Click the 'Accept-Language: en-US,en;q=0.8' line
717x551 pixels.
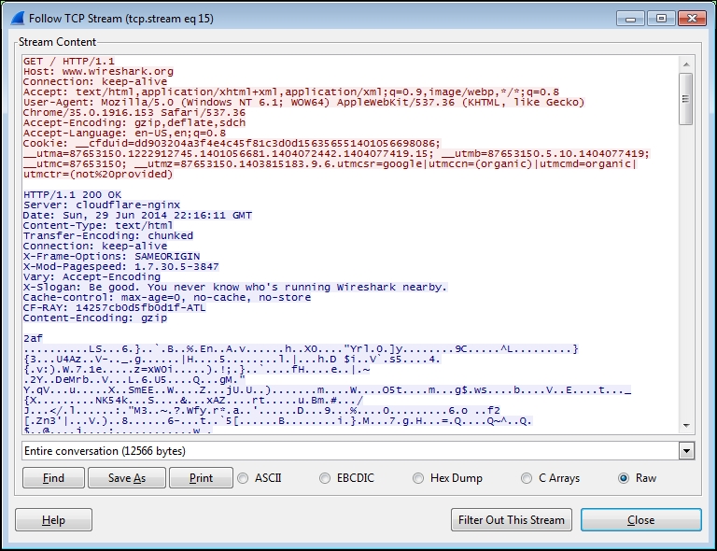(x=124, y=133)
